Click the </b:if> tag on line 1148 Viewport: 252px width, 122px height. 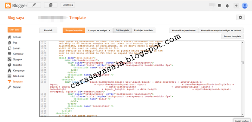(67, 111)
